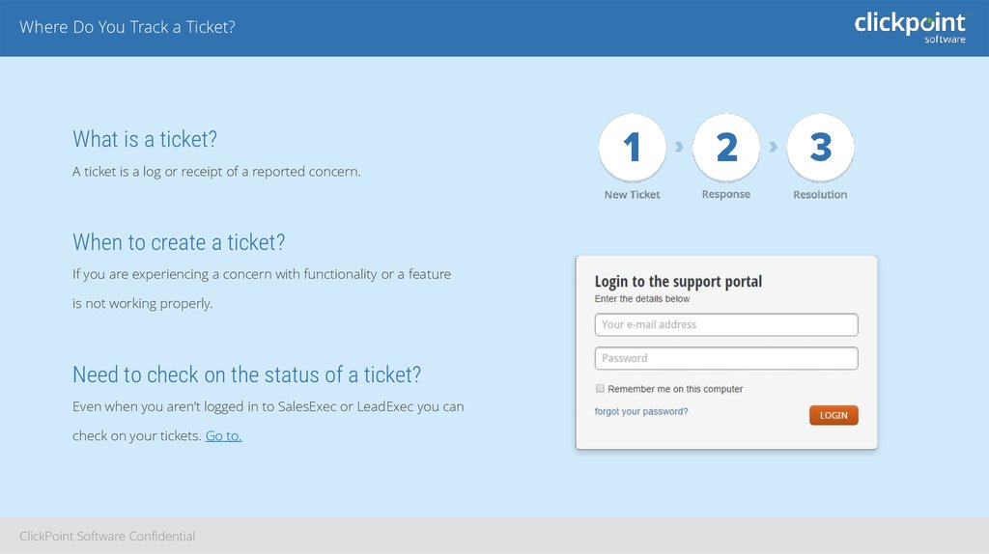Enable Remember me on this computer checkbox
989x554 pixels.
click(600, 388)
